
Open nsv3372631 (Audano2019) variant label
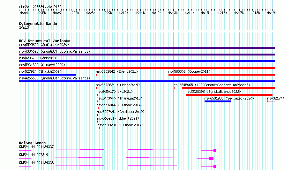pos(118,85)
